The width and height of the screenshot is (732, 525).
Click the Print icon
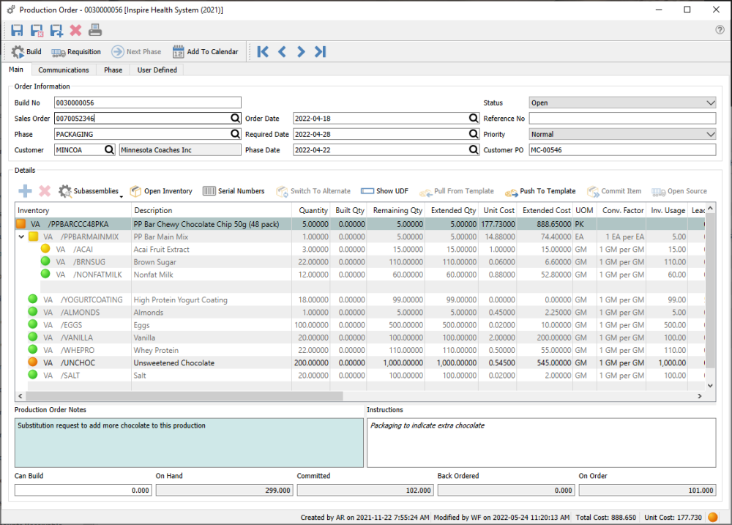(x=95, y=30)
